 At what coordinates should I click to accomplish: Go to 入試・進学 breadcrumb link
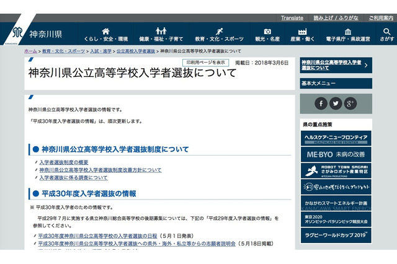pos(100,51)
